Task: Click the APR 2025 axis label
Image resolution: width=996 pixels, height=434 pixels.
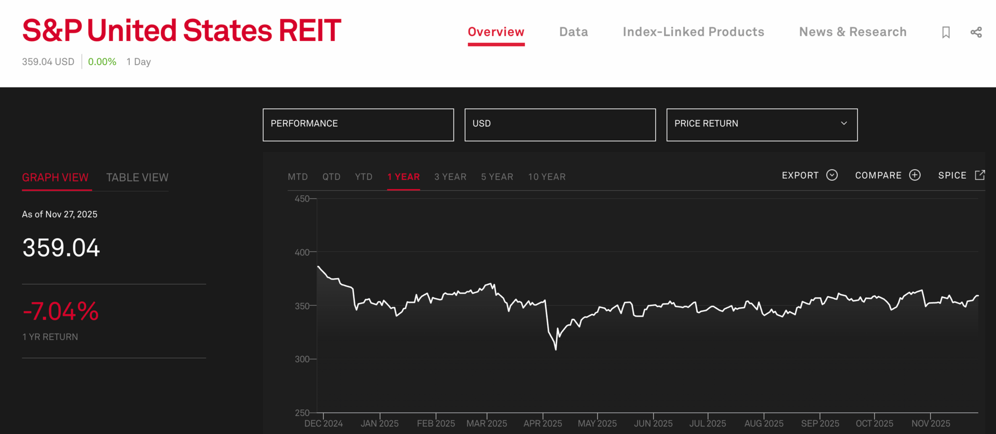Action: click(x=543, y=424)
